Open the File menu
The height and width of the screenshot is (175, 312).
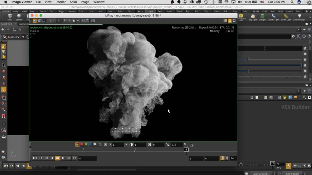38,2
